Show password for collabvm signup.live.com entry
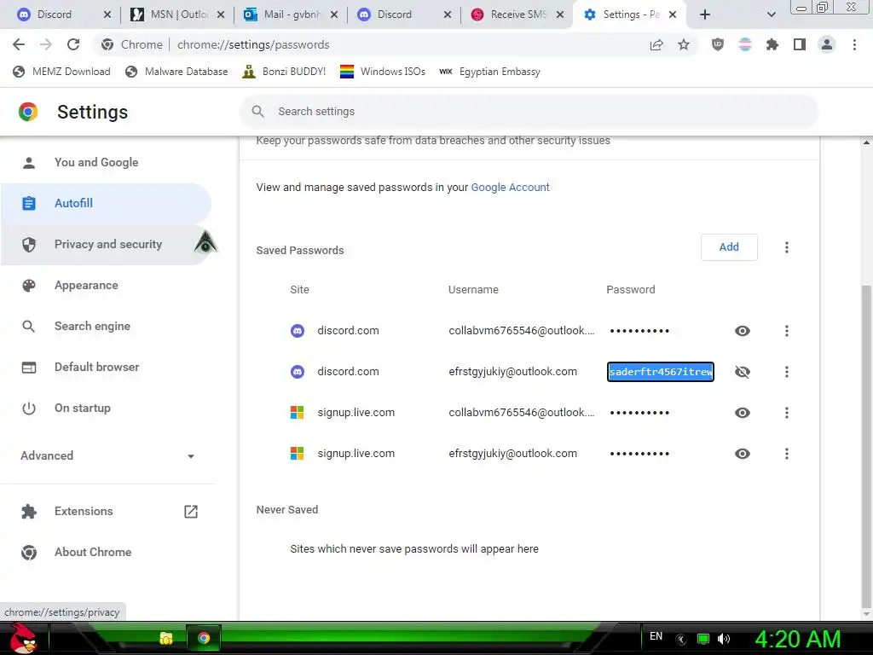This screenshot has height=655, width=873. pyautogui.click(x=743, y=413)
